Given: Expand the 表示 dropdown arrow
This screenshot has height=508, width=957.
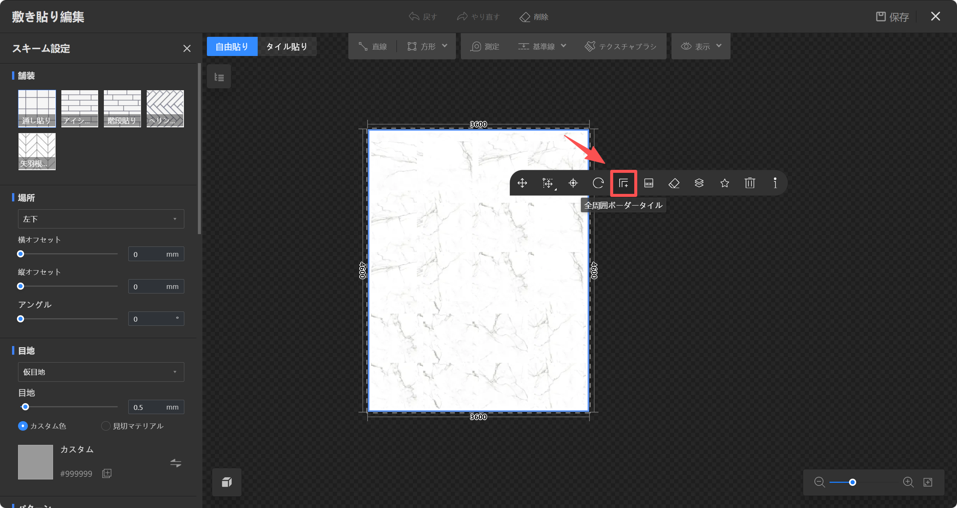Looking at the screenshot, I should click(x=719, y=46).
